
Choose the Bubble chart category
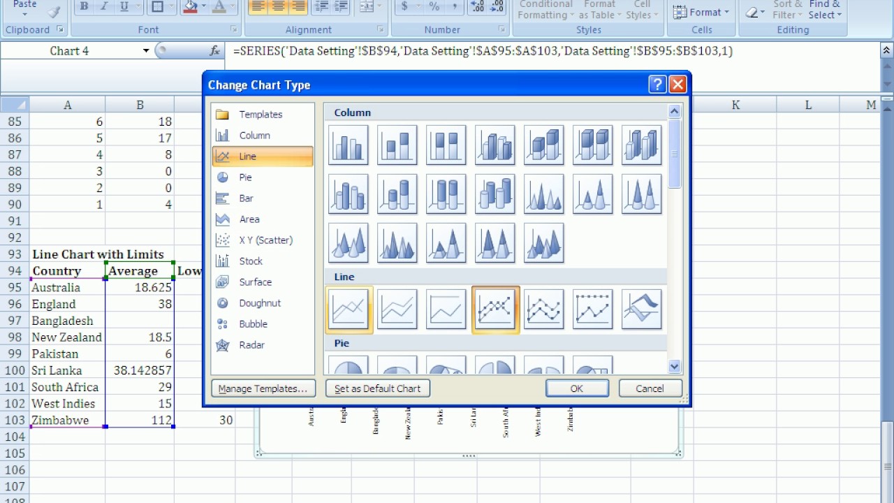tap(263, 324)
